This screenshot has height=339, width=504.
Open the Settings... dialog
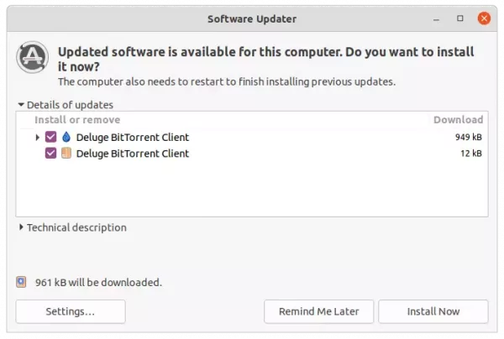(x=71, y=311)
